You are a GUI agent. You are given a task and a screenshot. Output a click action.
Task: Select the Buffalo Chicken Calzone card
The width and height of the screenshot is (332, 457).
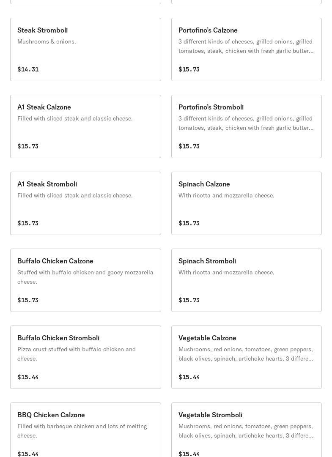tap(85, 280)
